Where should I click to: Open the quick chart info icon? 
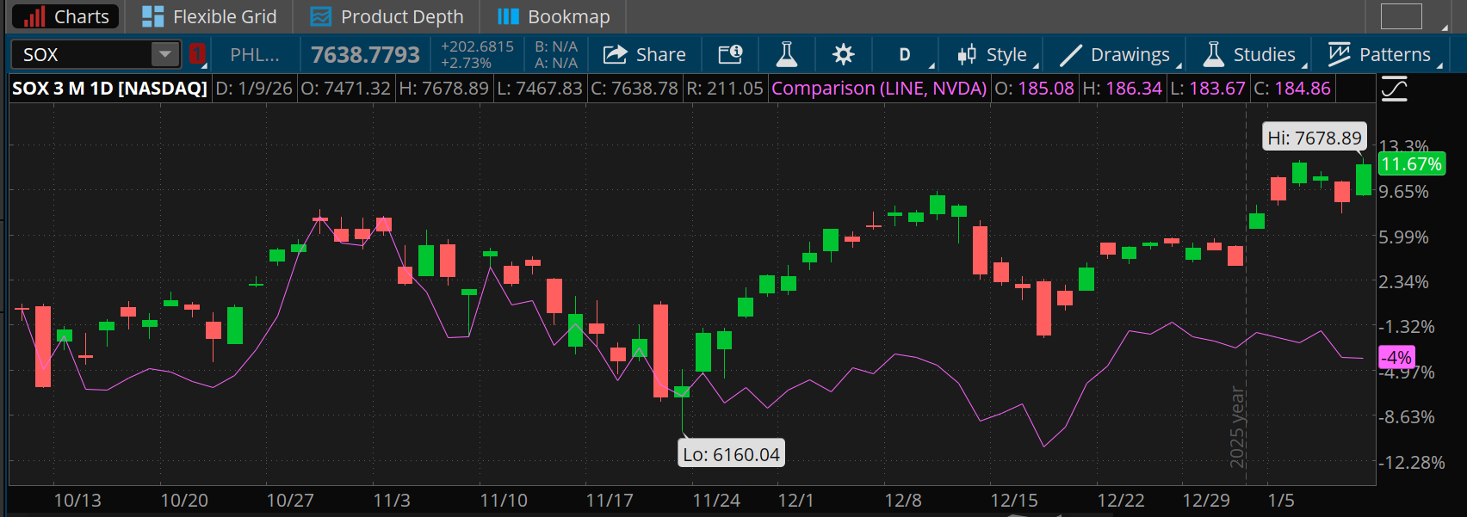[x=730, y=55]
